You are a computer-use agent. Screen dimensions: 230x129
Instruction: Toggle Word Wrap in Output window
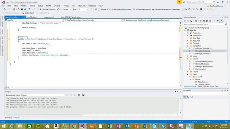83,95
